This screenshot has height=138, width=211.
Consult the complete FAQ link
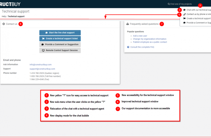(142, 47)
